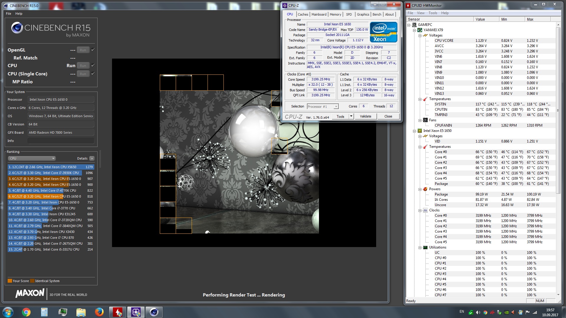The width and height of the screenshot is (566, 318).
Task: Open the Tools menu in HWMonitor
Action: click(x=432, y=13)
